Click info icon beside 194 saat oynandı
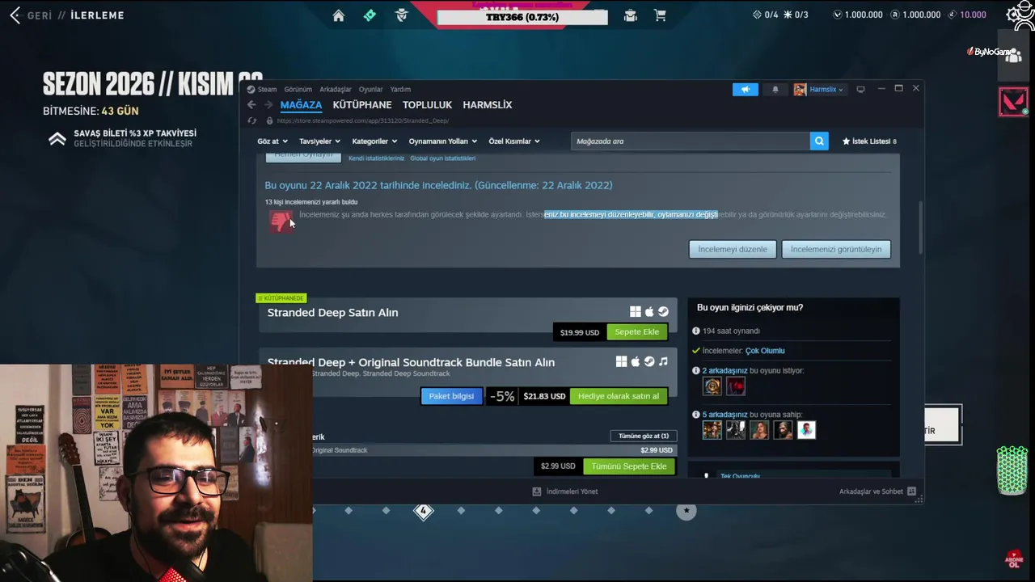 click(696, 331)
